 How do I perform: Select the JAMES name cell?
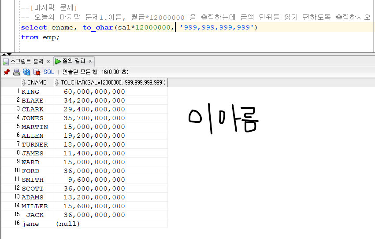37,153
